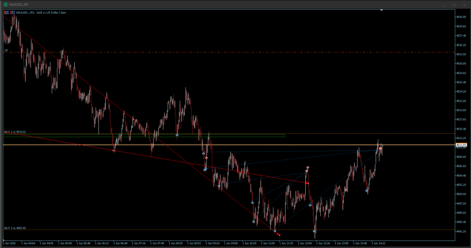471x248 pixels.
Task: Open the Depth of Market icon
Action: coord(12,13)
